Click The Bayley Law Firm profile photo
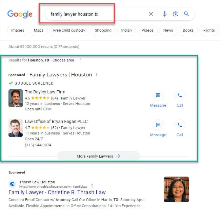This screenshot has width=222, height=218. click(16, 98)
